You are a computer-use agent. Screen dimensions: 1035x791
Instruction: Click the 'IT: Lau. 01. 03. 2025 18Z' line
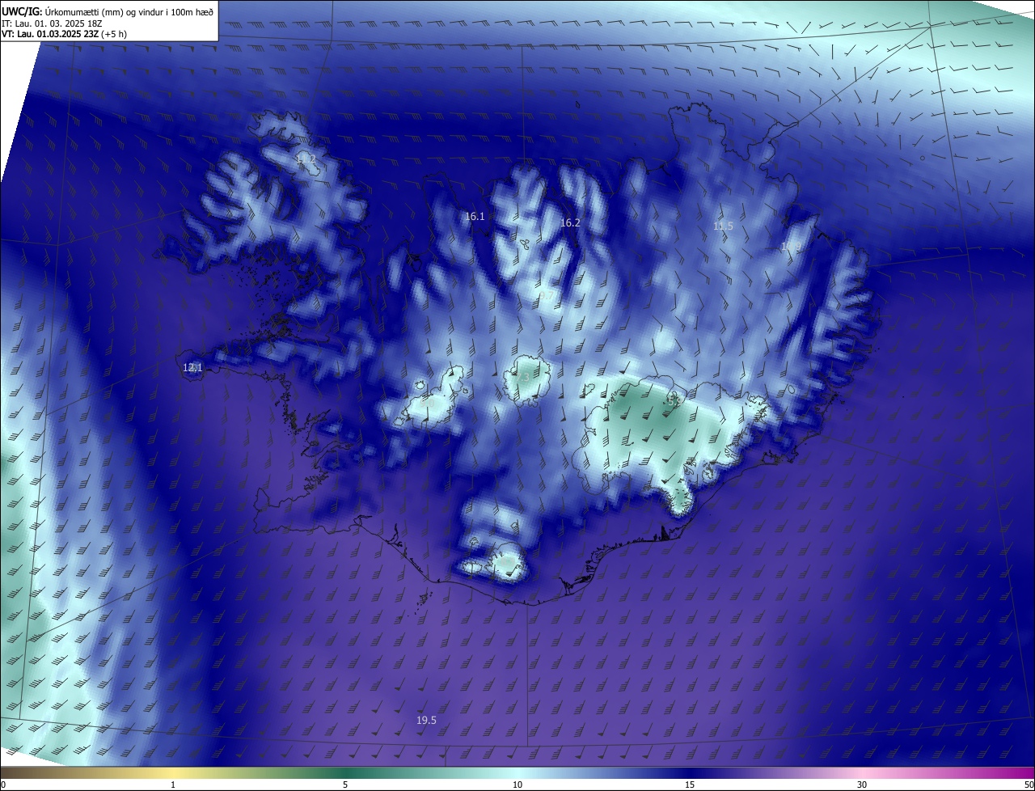coord(52,23)
